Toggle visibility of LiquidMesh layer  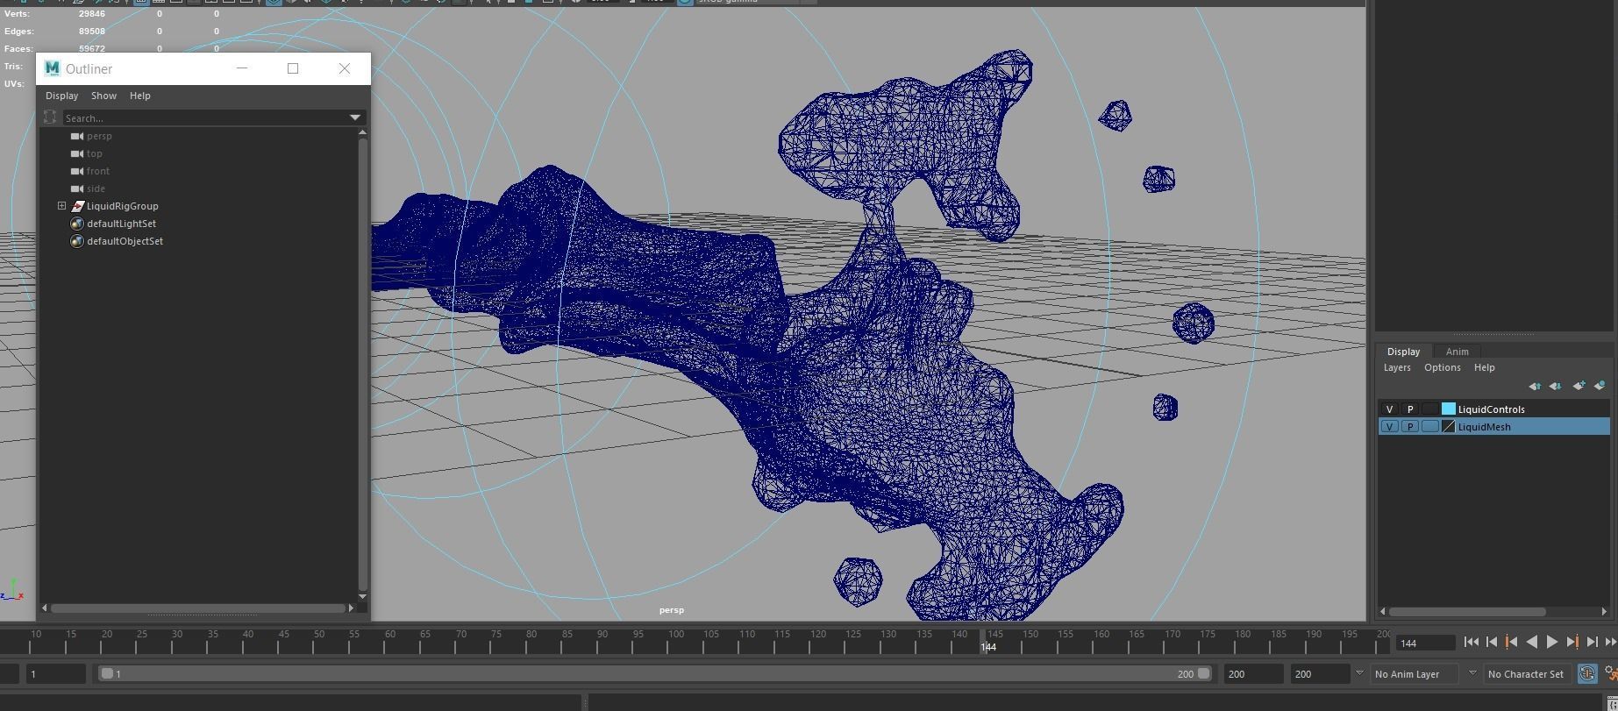point(1389,427)
